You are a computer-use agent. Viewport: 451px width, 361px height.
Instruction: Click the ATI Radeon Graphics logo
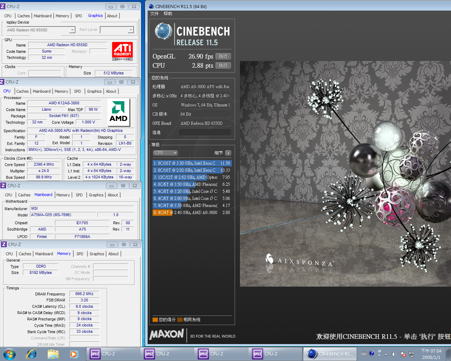pos(122,51)
